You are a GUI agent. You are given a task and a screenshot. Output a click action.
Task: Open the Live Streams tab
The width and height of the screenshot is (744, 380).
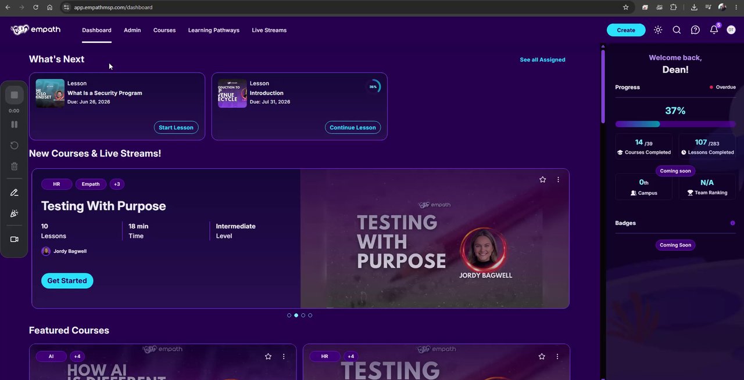(269, 30)
